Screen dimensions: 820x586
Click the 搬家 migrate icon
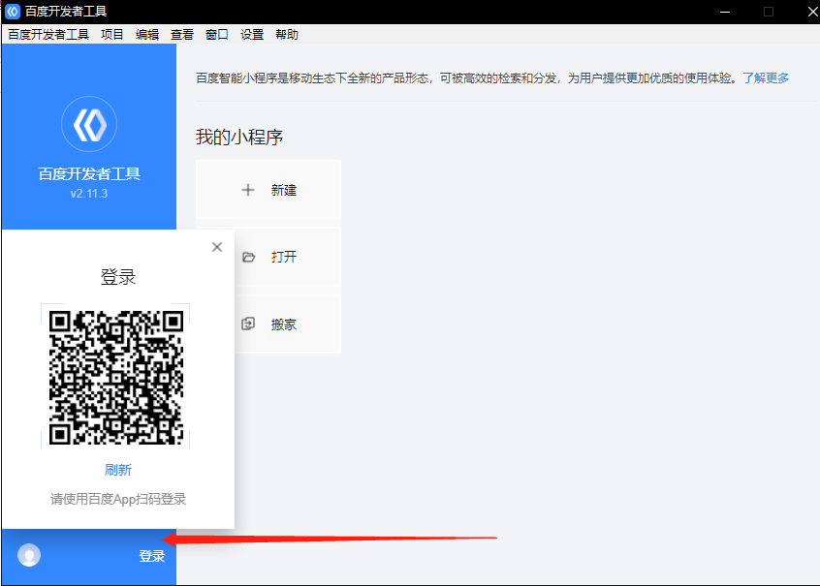click(248, 324)
